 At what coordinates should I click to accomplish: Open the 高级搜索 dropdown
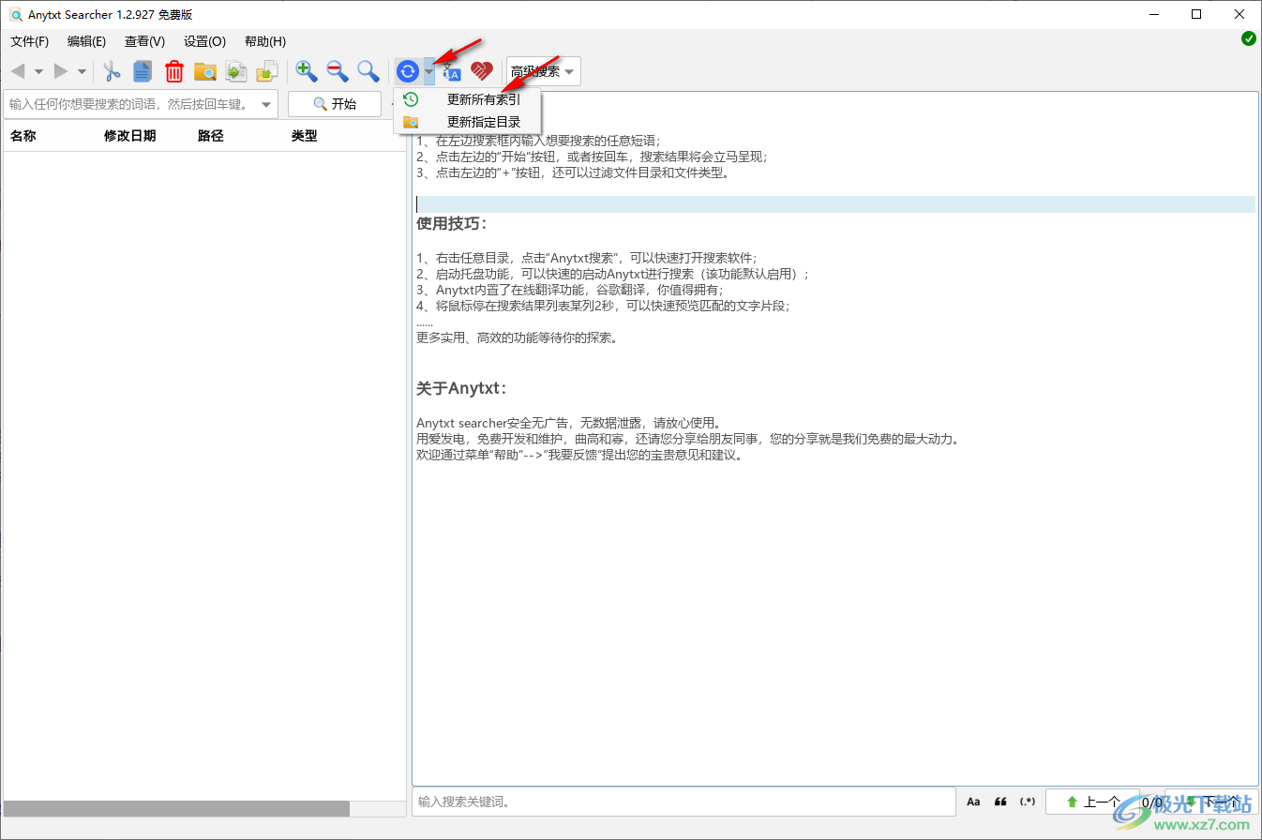click(543, 71)
